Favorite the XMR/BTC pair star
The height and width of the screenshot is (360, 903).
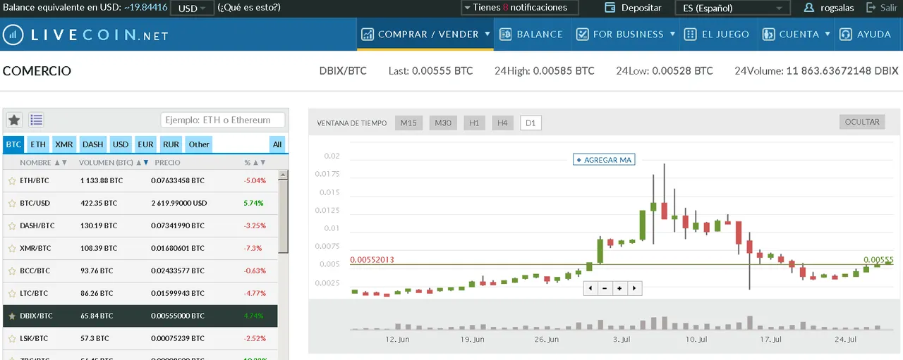[11, 249]
